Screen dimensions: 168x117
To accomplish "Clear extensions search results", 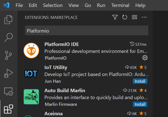I will 134,17.
